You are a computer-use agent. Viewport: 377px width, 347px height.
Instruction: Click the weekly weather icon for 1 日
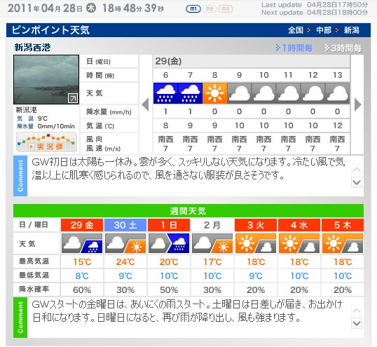(x=169, y=243)
